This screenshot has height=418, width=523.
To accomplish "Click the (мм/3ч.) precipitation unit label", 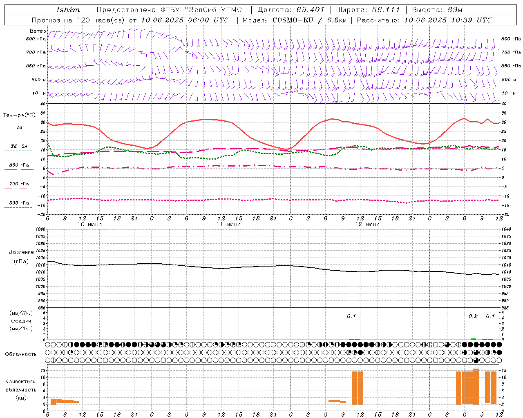I will 21,313.
